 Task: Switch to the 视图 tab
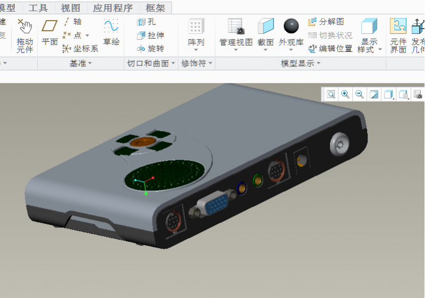[x=70, y=8]
